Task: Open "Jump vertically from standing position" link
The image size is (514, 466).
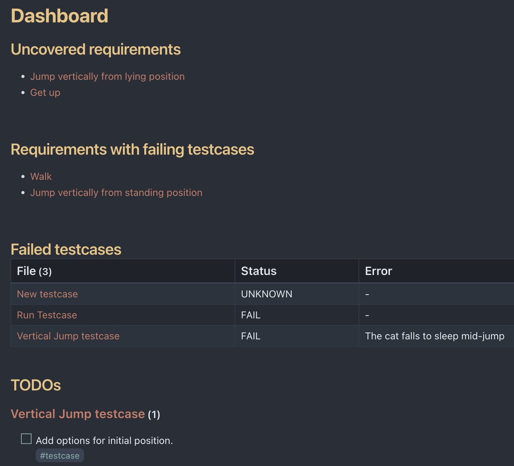Action: pos(116,193)
